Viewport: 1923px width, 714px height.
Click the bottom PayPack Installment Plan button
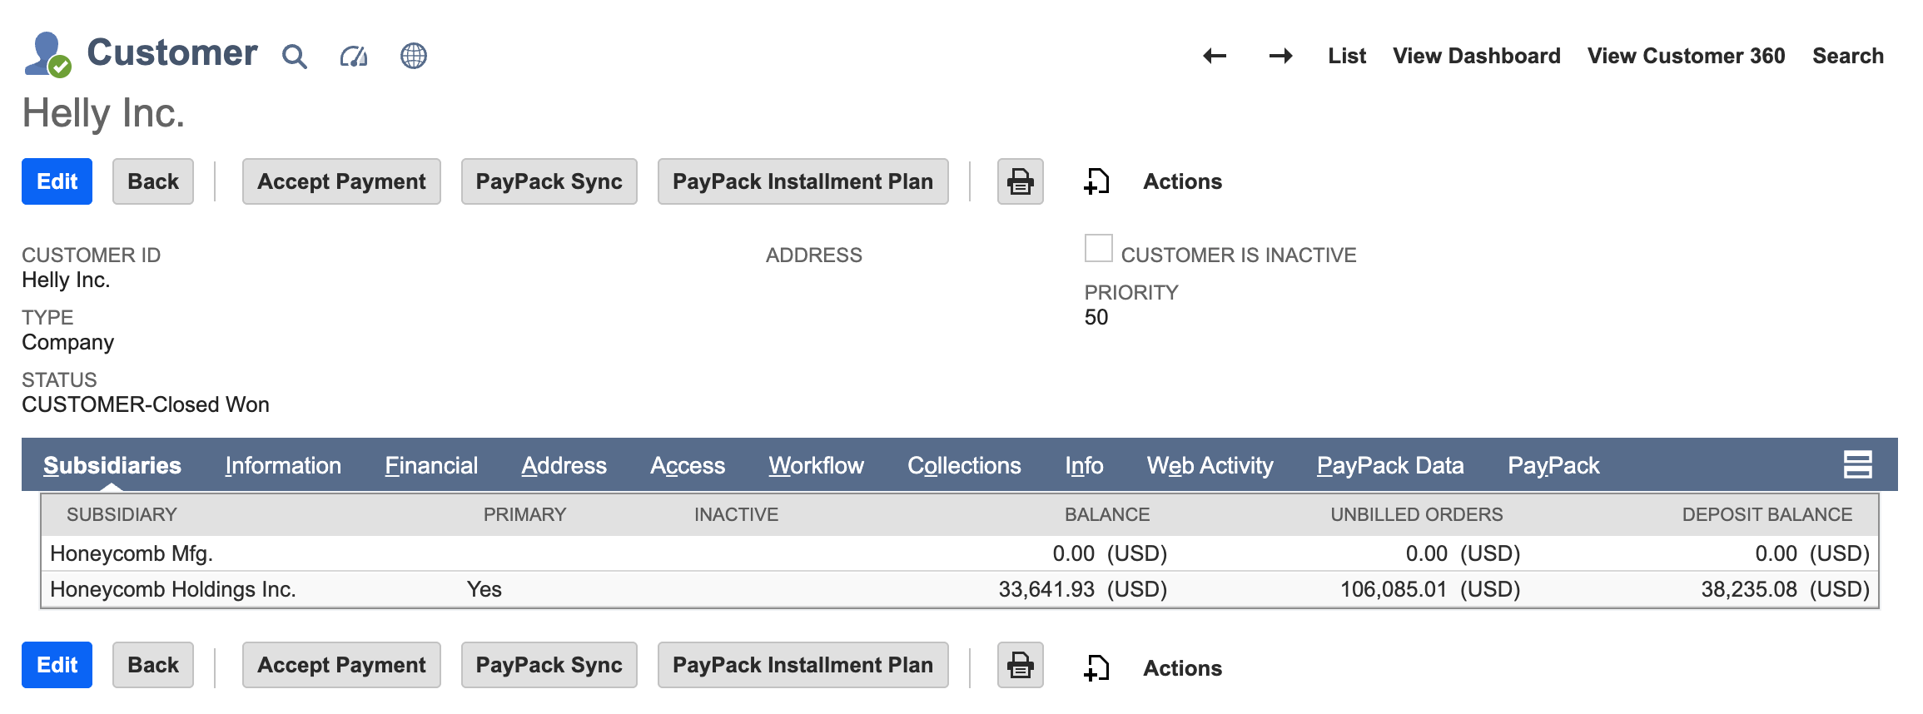coord(802,666)
